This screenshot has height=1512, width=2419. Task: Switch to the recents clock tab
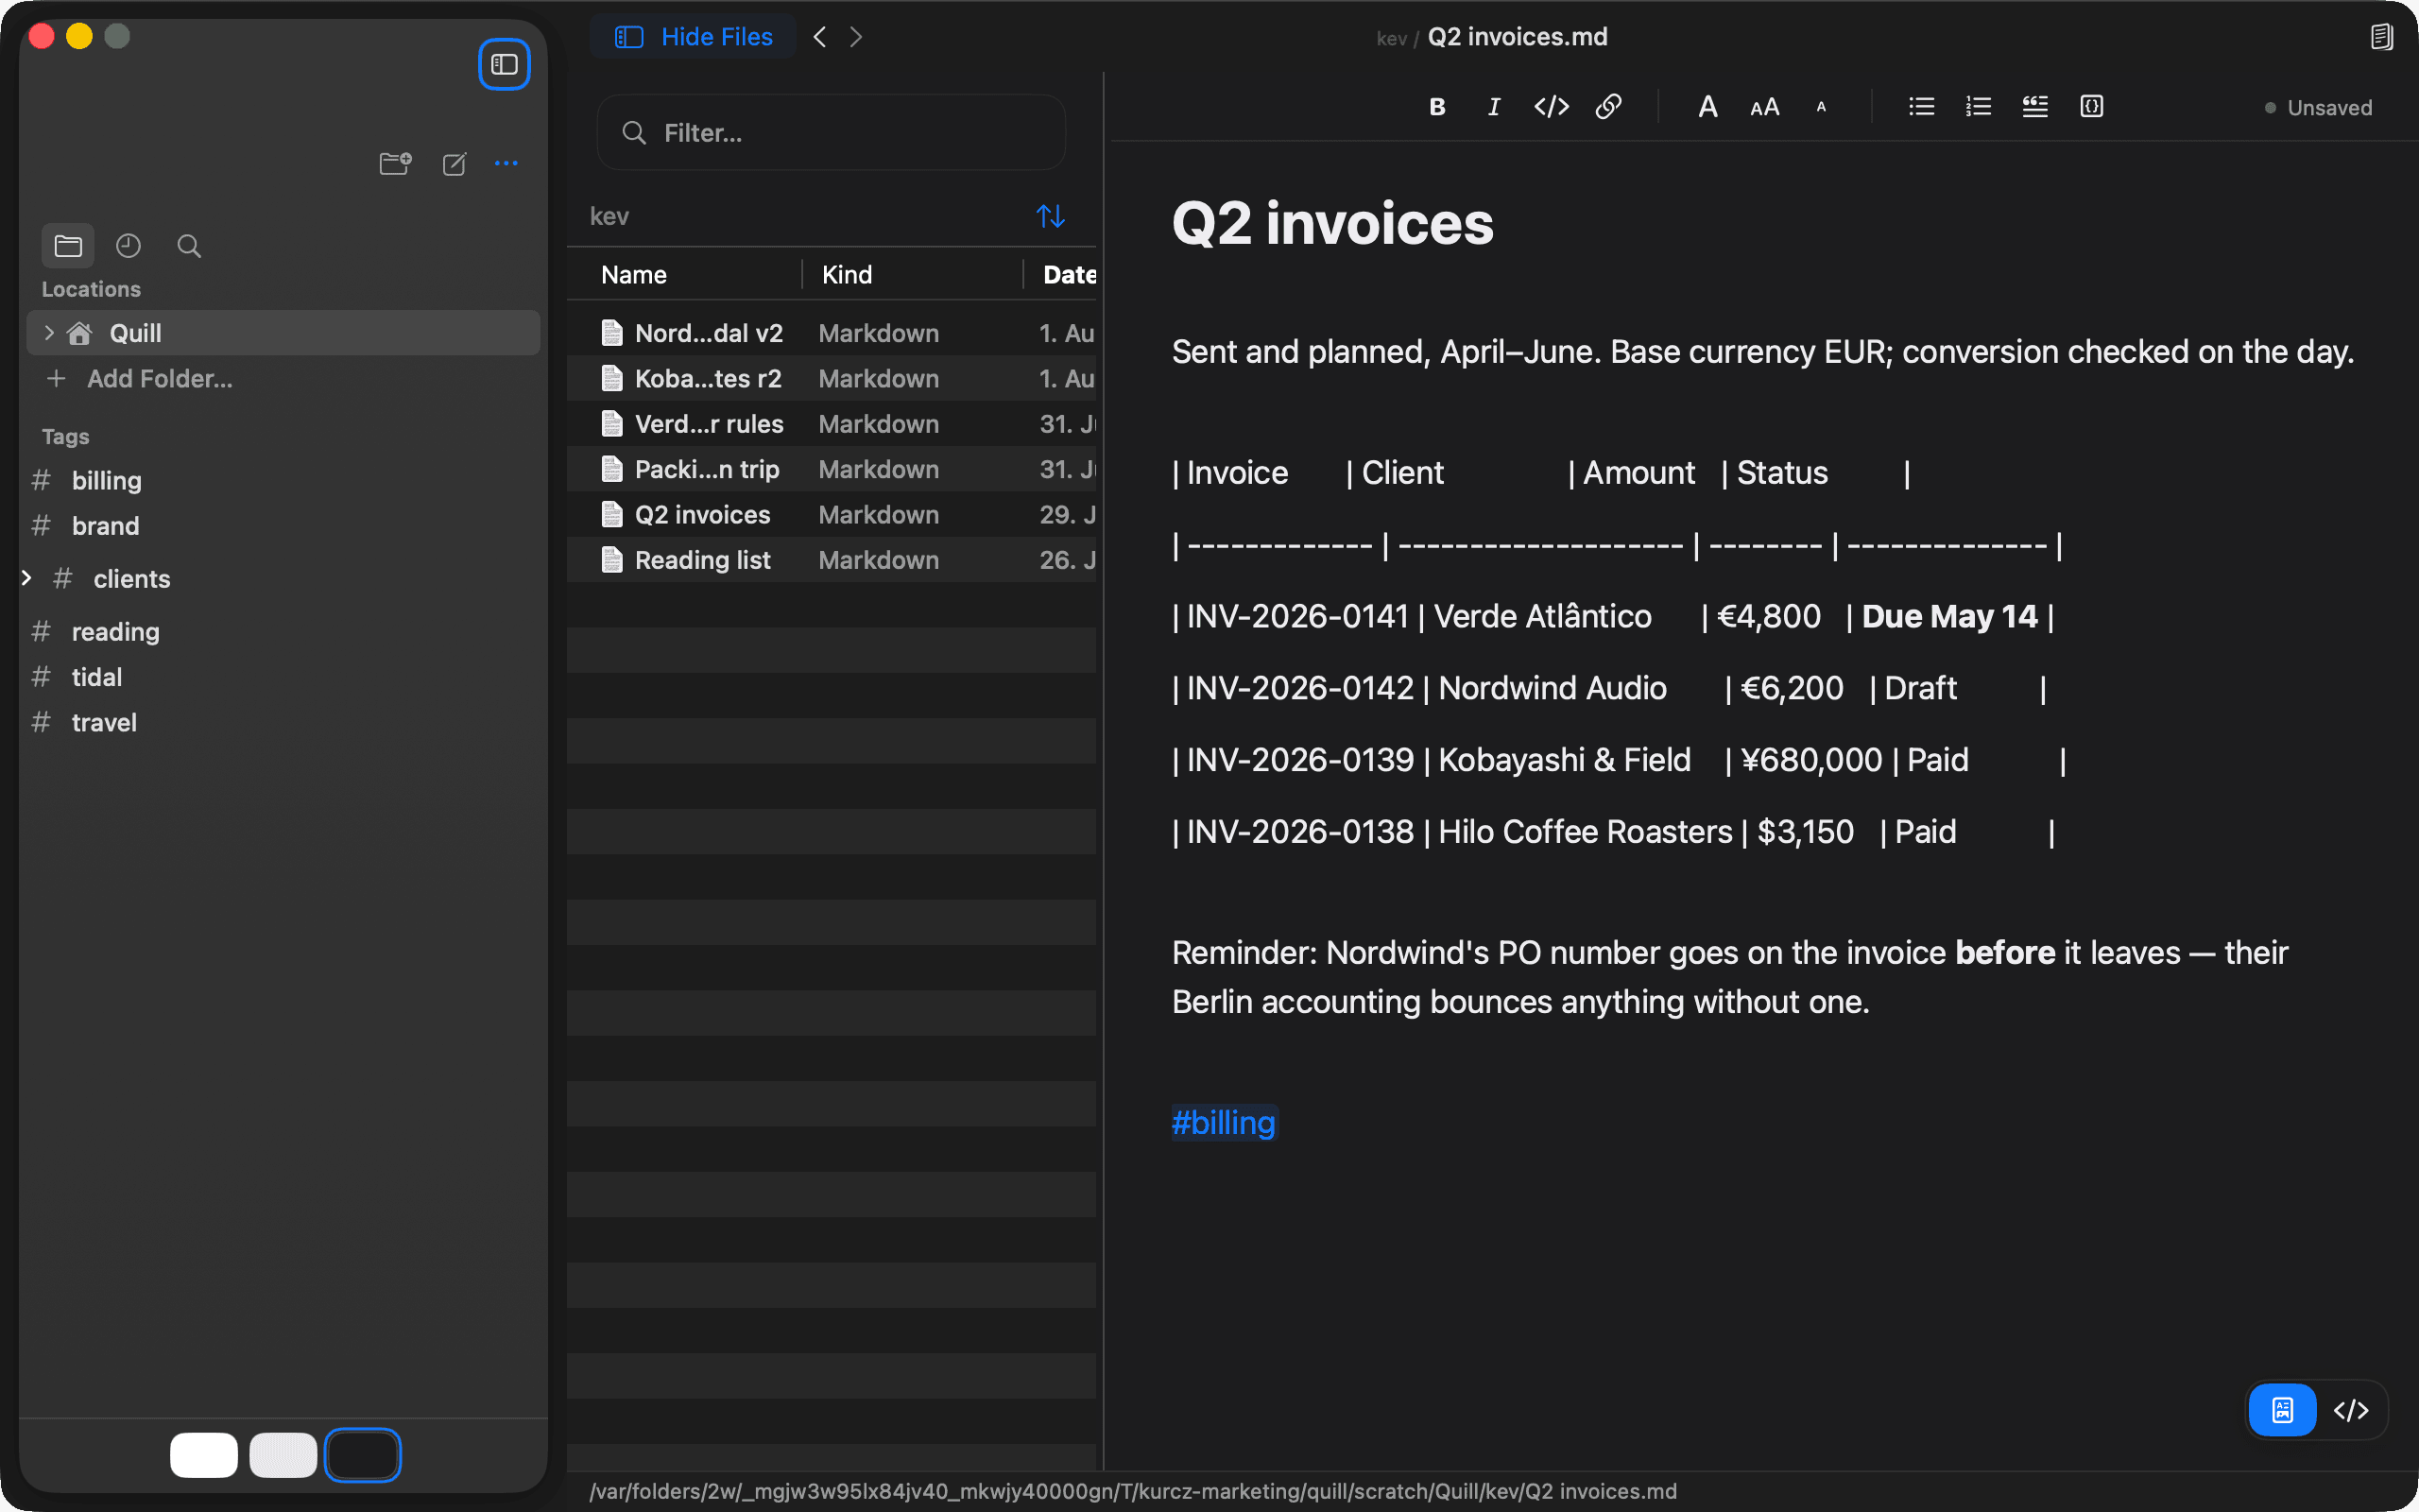128,246
